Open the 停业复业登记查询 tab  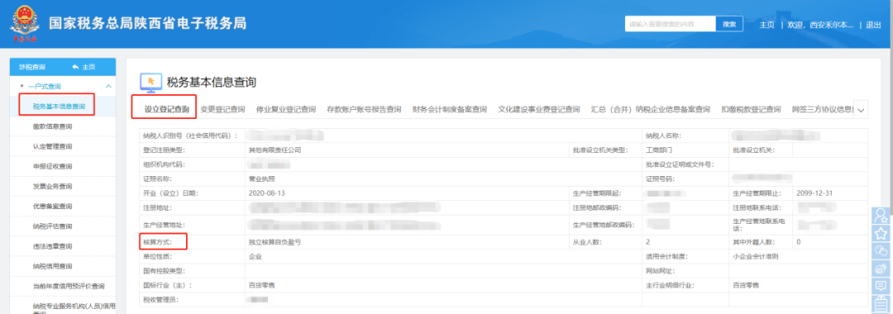286,109
